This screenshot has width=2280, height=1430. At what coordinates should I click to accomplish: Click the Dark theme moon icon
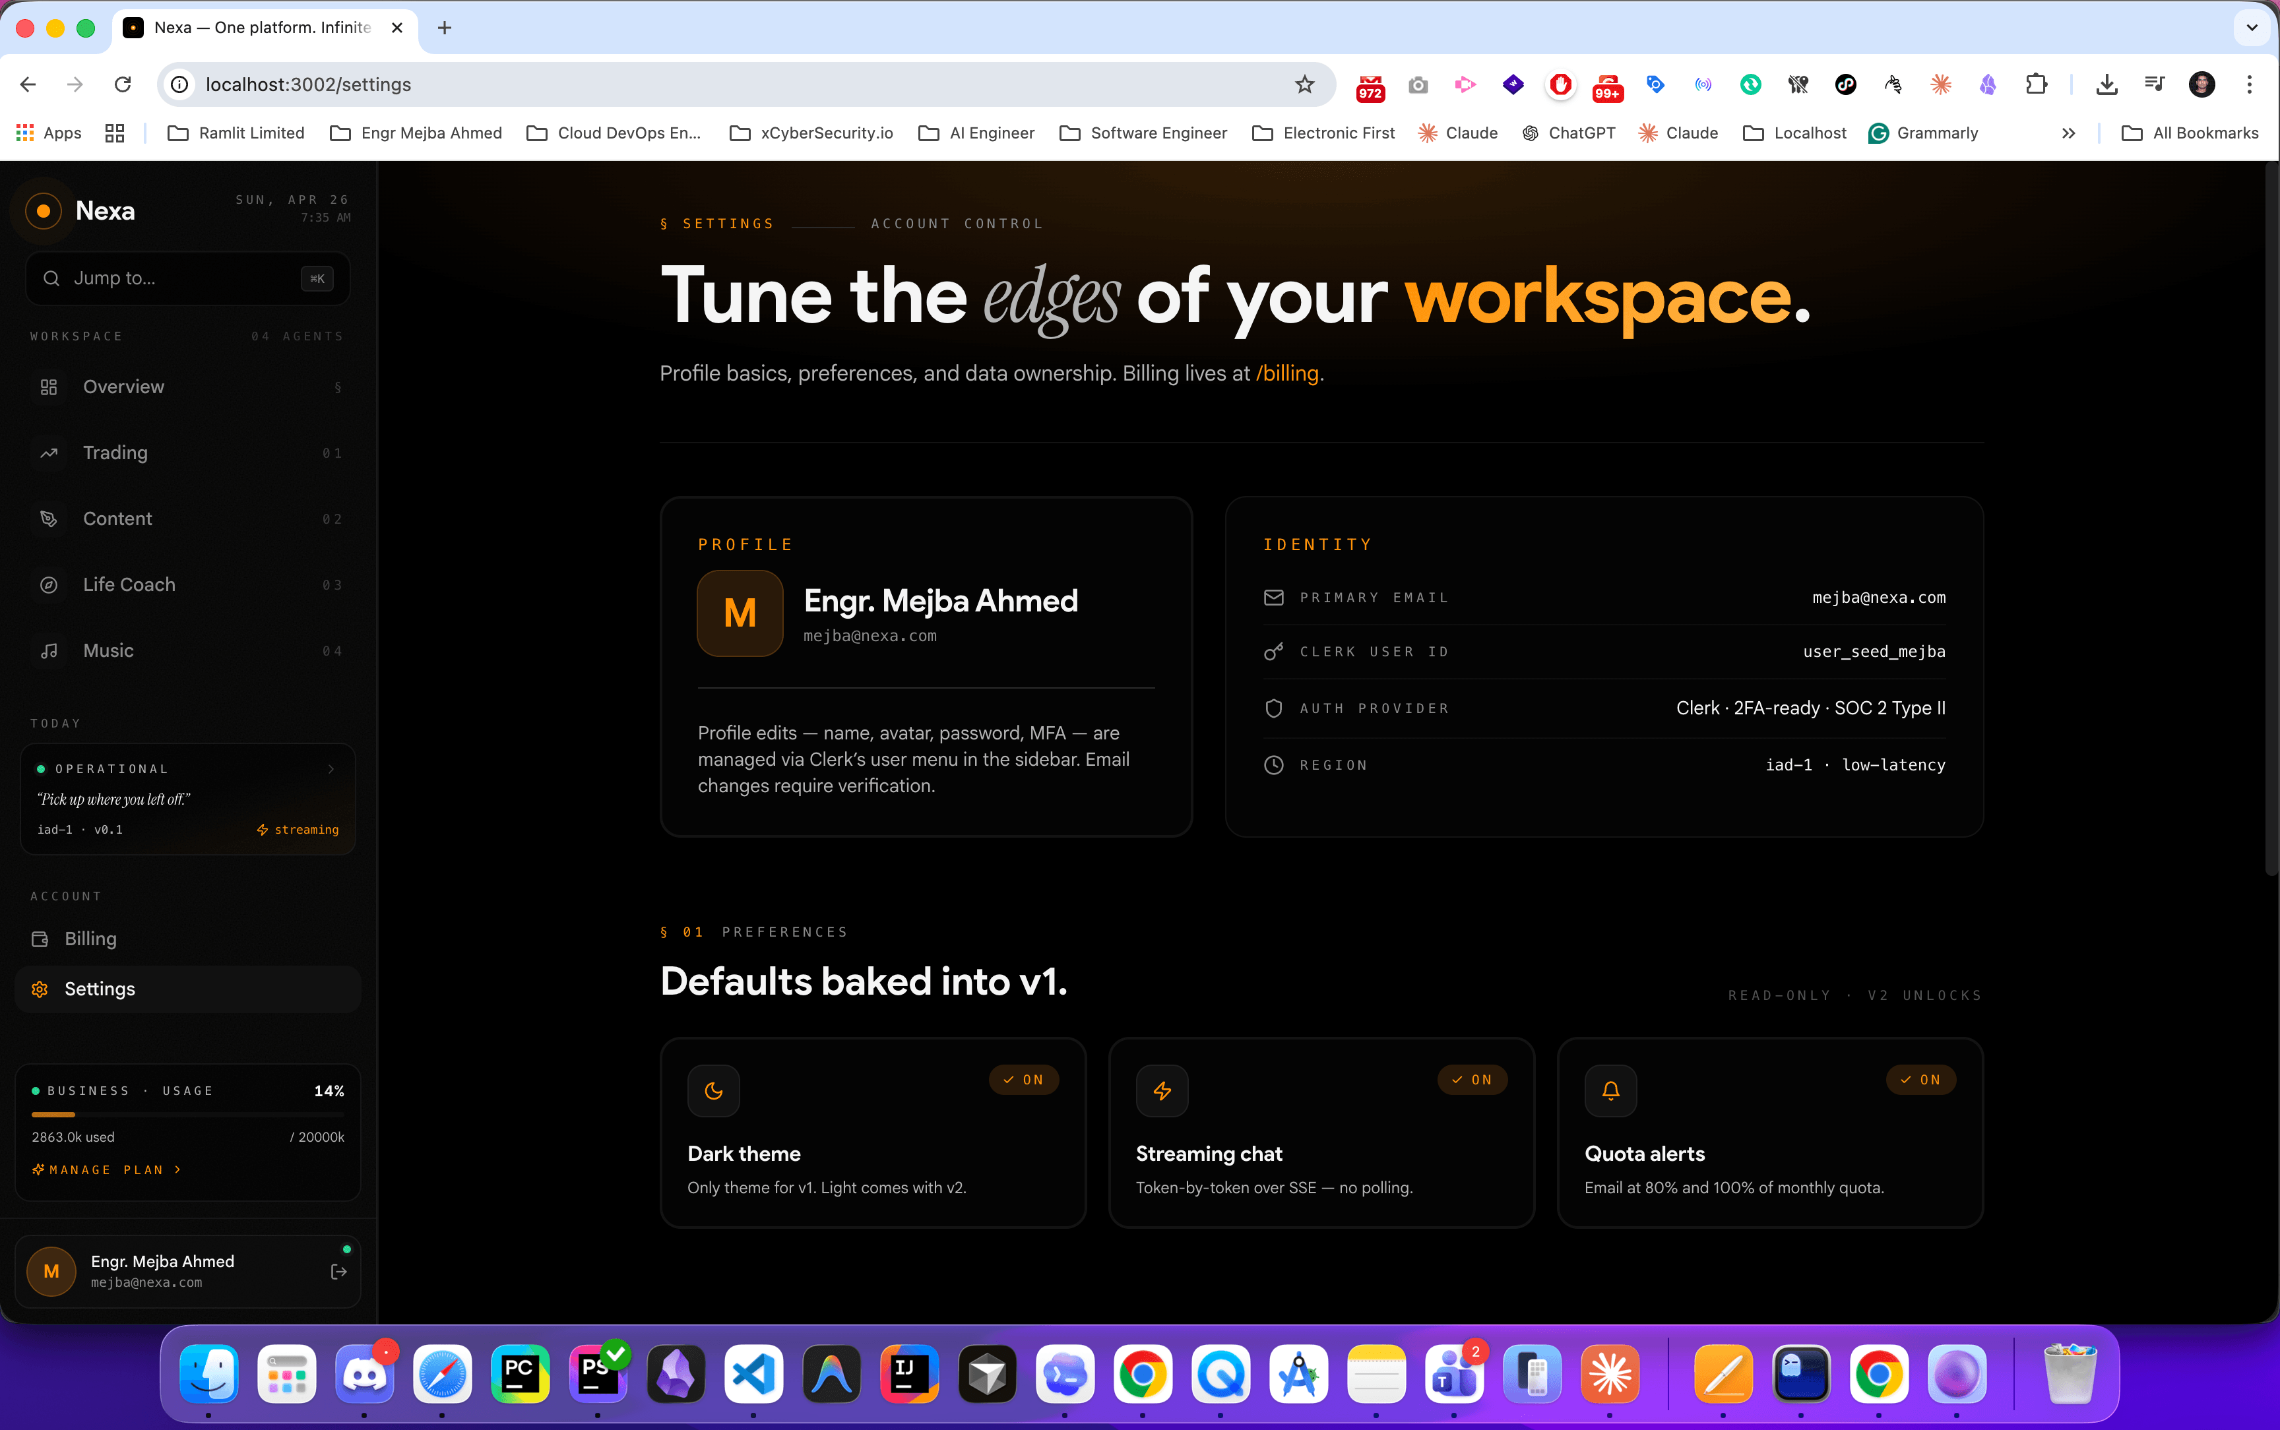[714, 1092]
